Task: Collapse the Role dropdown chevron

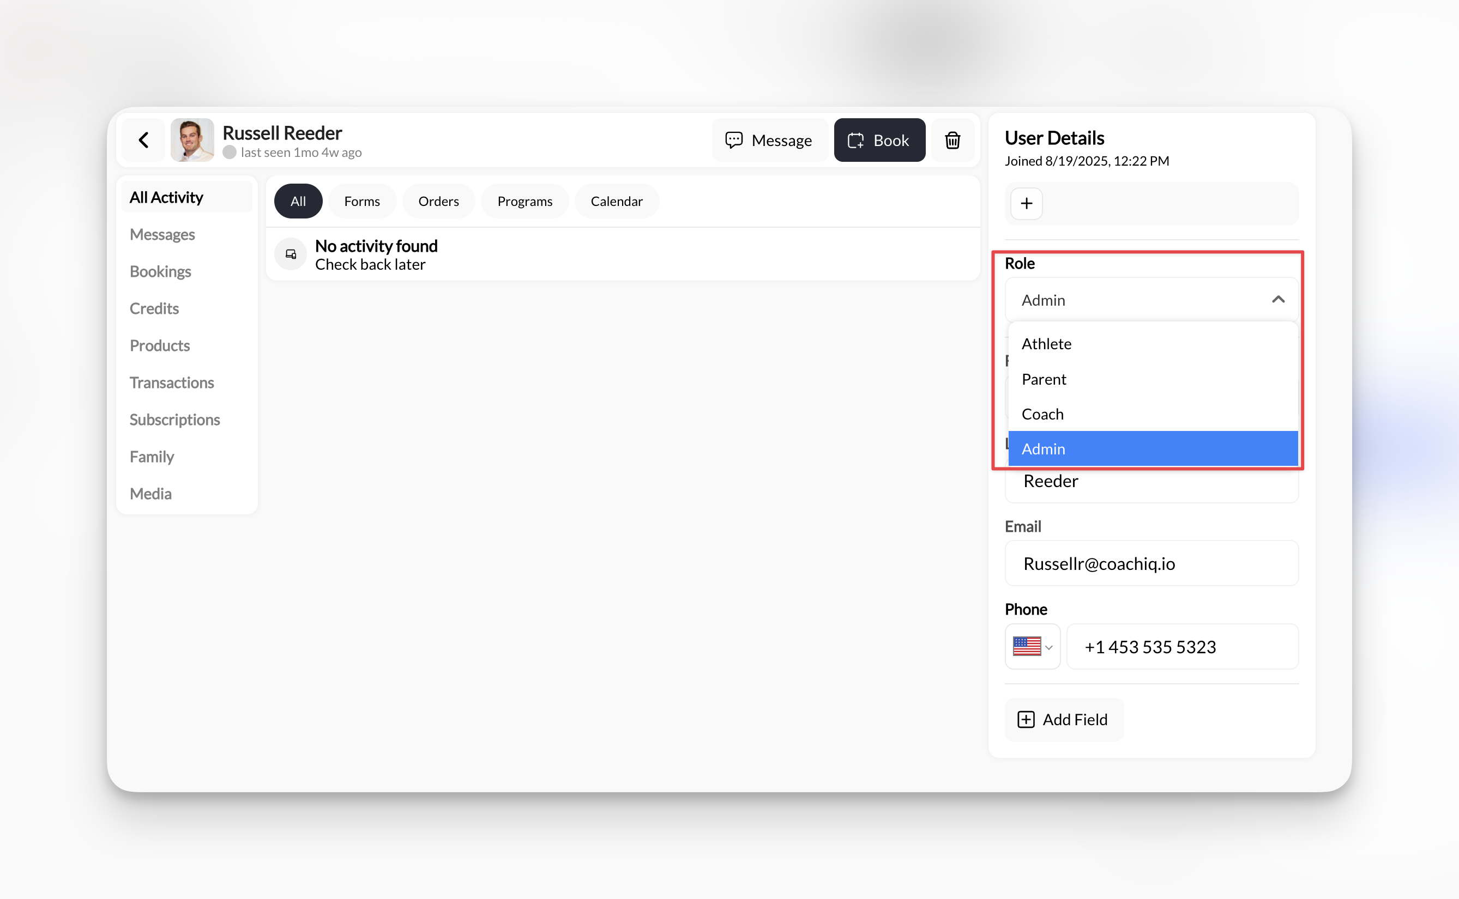Action: [1277, 300]
